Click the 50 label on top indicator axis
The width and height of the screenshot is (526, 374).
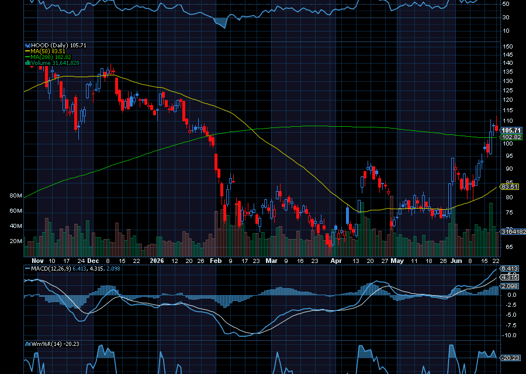click(506, 4)
